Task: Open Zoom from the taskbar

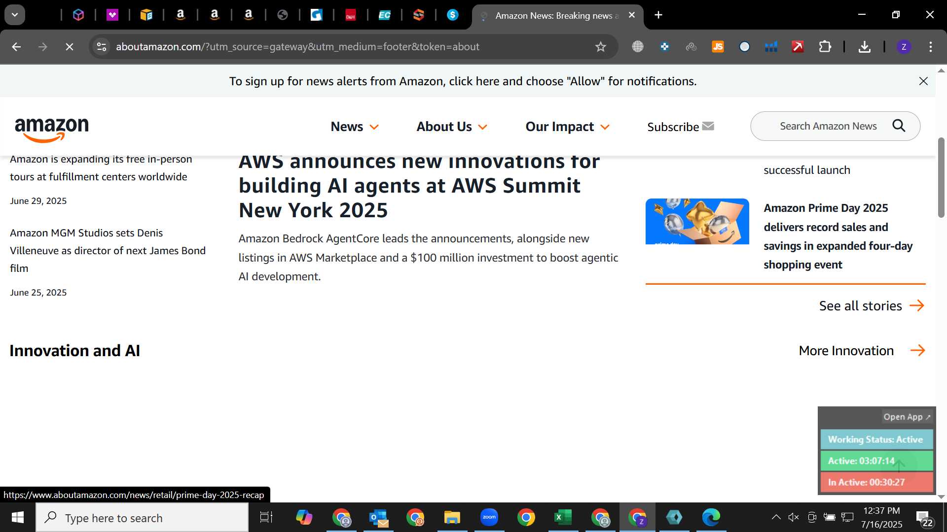Action: click(x=489, y=518)
